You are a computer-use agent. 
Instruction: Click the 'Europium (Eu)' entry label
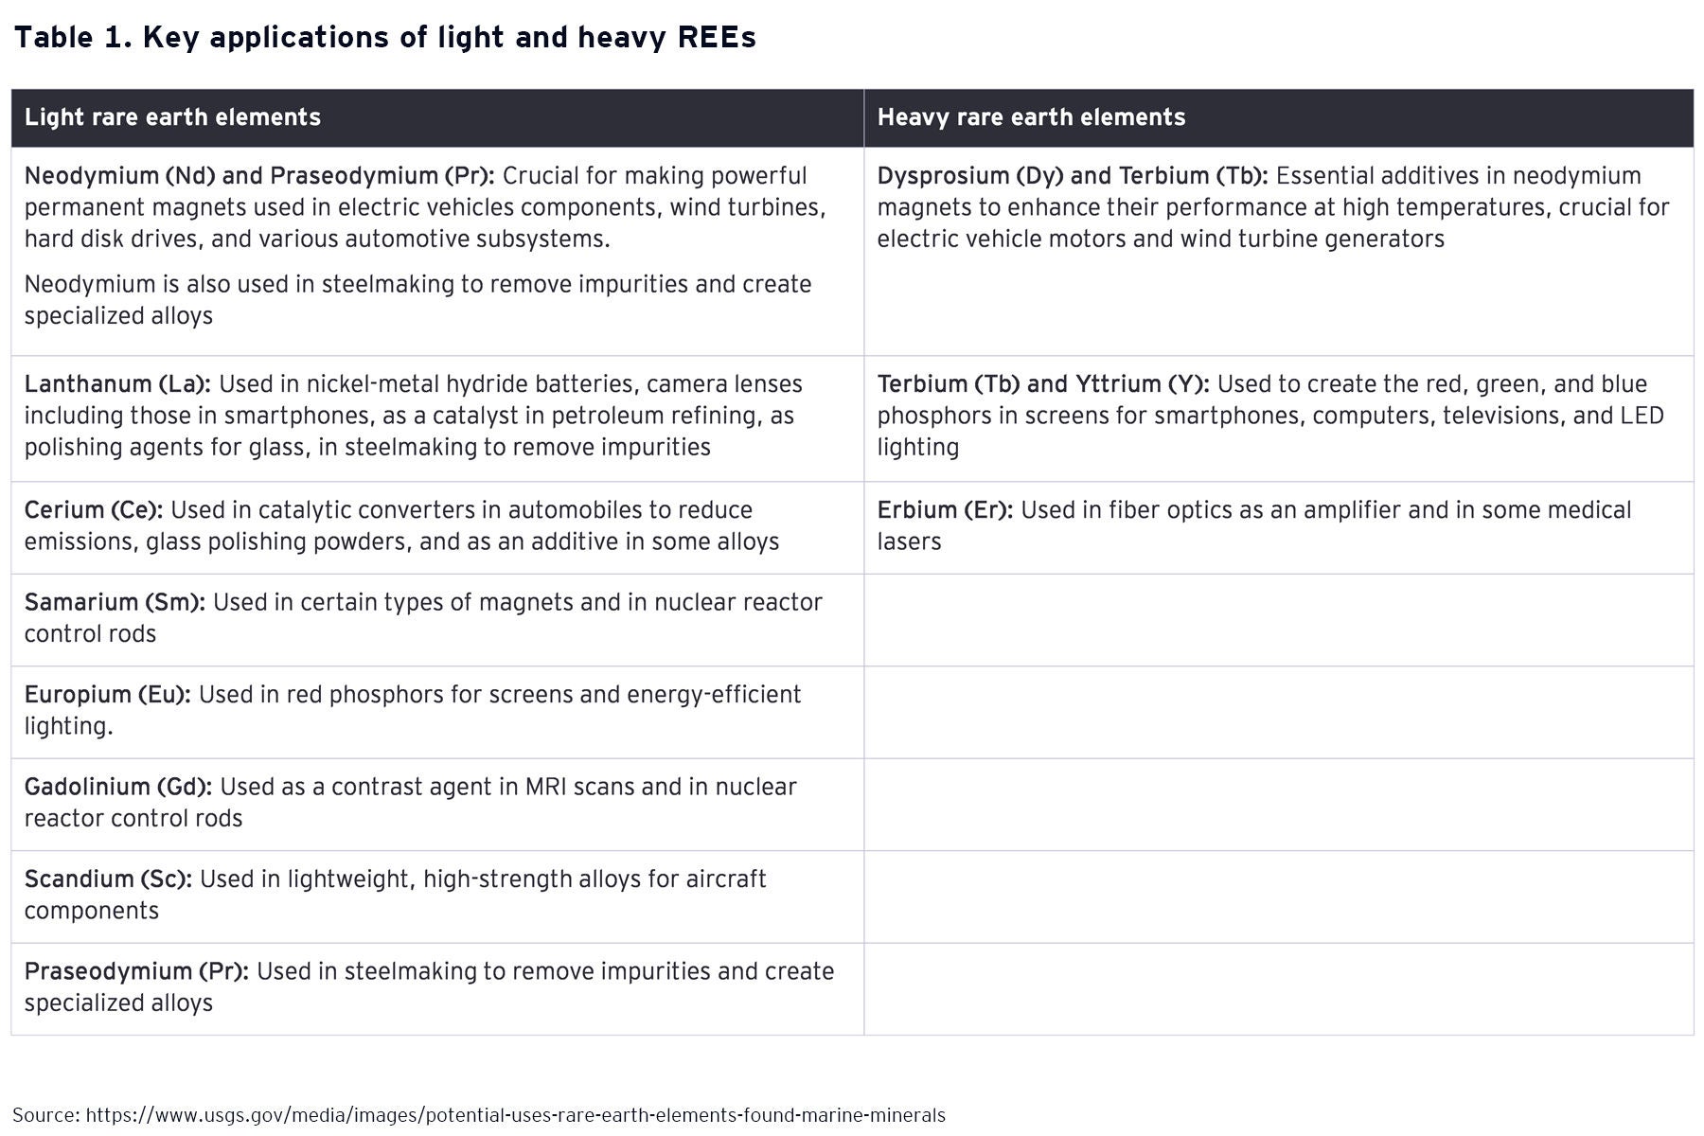pos(108,695)
